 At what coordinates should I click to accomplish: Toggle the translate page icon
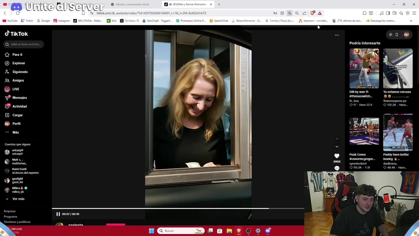tap(289, 13)
